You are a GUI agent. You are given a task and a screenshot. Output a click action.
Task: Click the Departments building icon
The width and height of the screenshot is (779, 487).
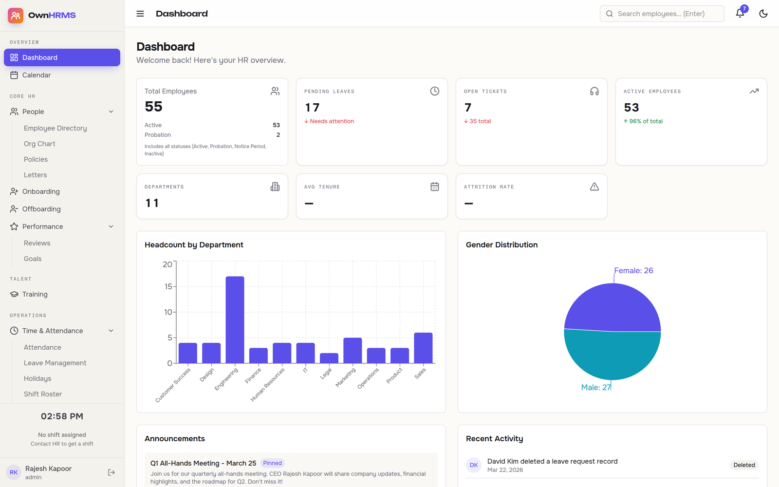[x=275, y=187]
